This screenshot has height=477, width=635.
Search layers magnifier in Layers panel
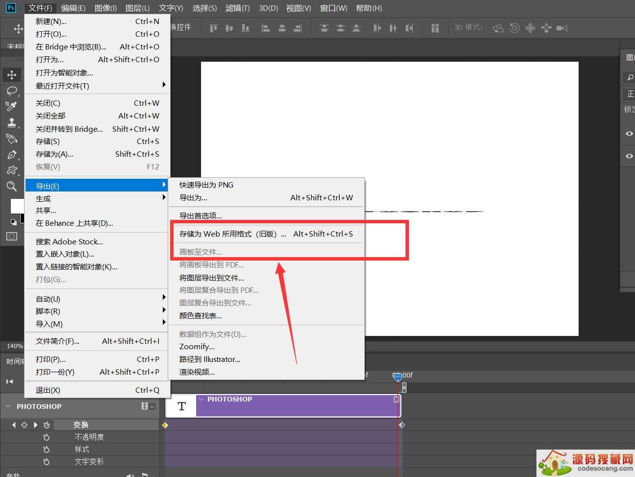coord(630,77)
